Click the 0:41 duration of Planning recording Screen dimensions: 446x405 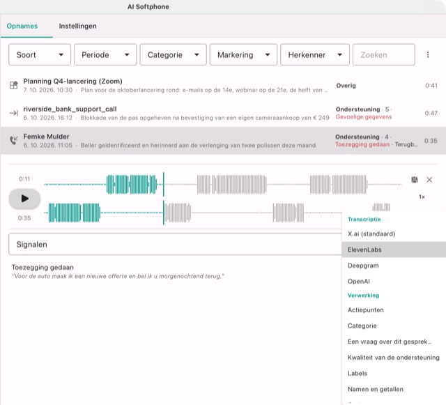(x=431, y=85)
